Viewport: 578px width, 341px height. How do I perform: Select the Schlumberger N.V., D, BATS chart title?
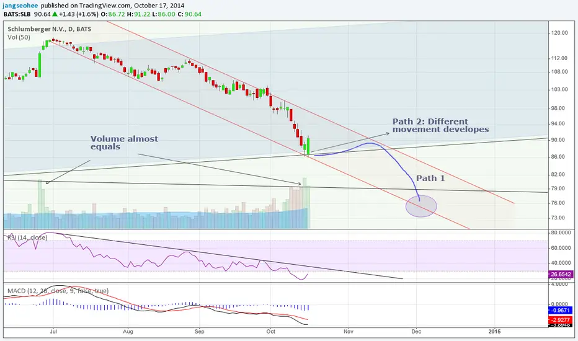tap(50, 29)
